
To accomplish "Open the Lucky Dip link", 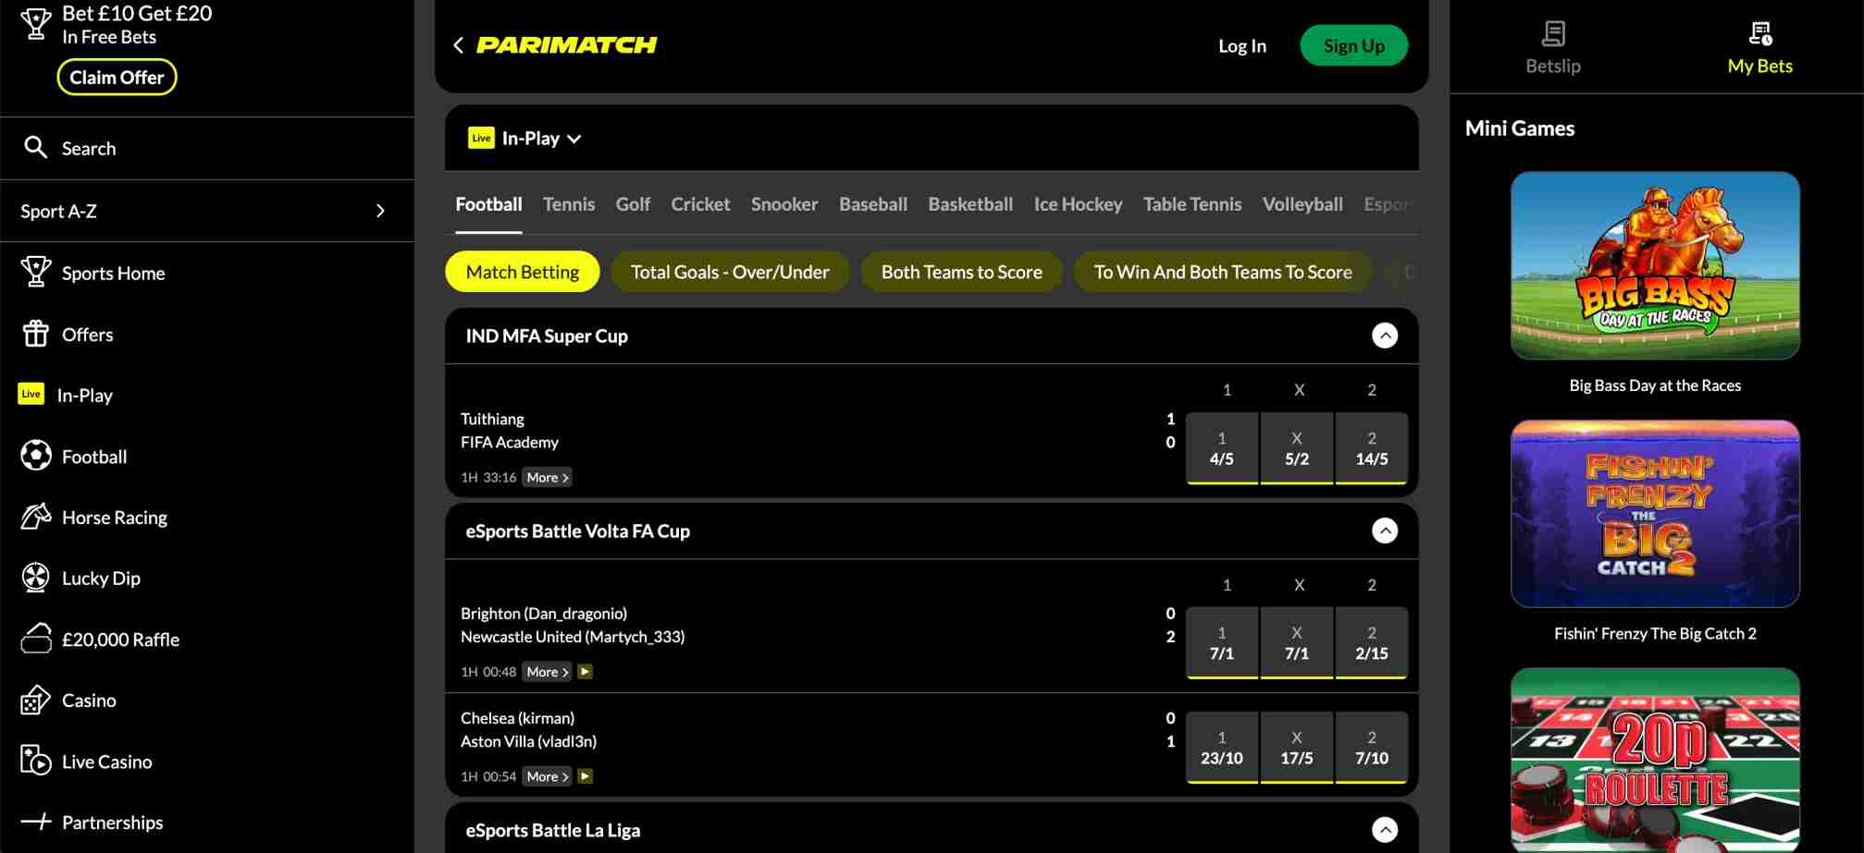I will (101, 579).
